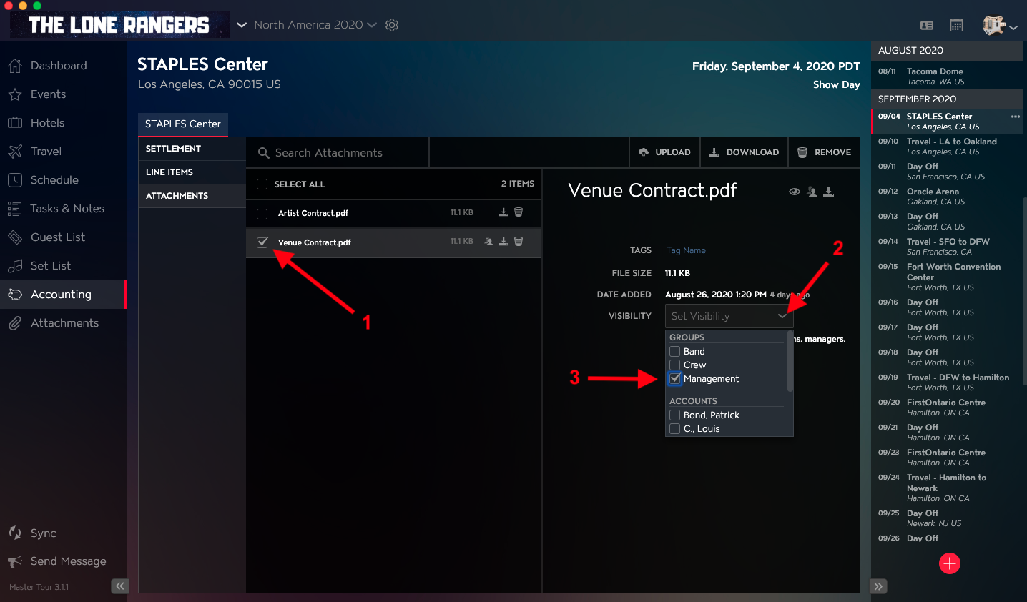Click share-people icon beside Venue Contract.pdf title
This screenshot has height=602, width=1027.
tap(812, 192)
